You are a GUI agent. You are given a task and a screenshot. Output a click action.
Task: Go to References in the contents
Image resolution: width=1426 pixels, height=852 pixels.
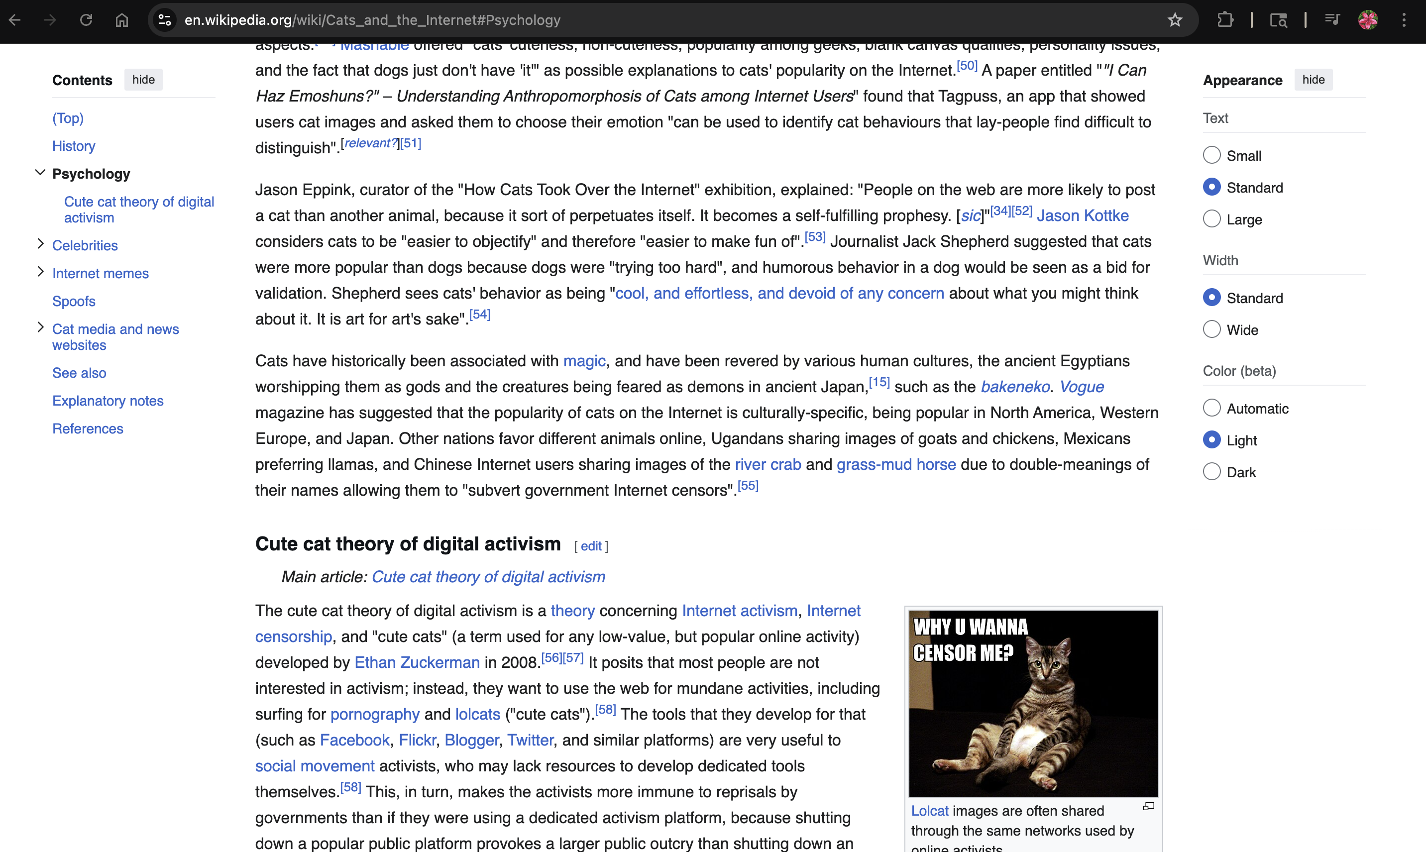88,428
